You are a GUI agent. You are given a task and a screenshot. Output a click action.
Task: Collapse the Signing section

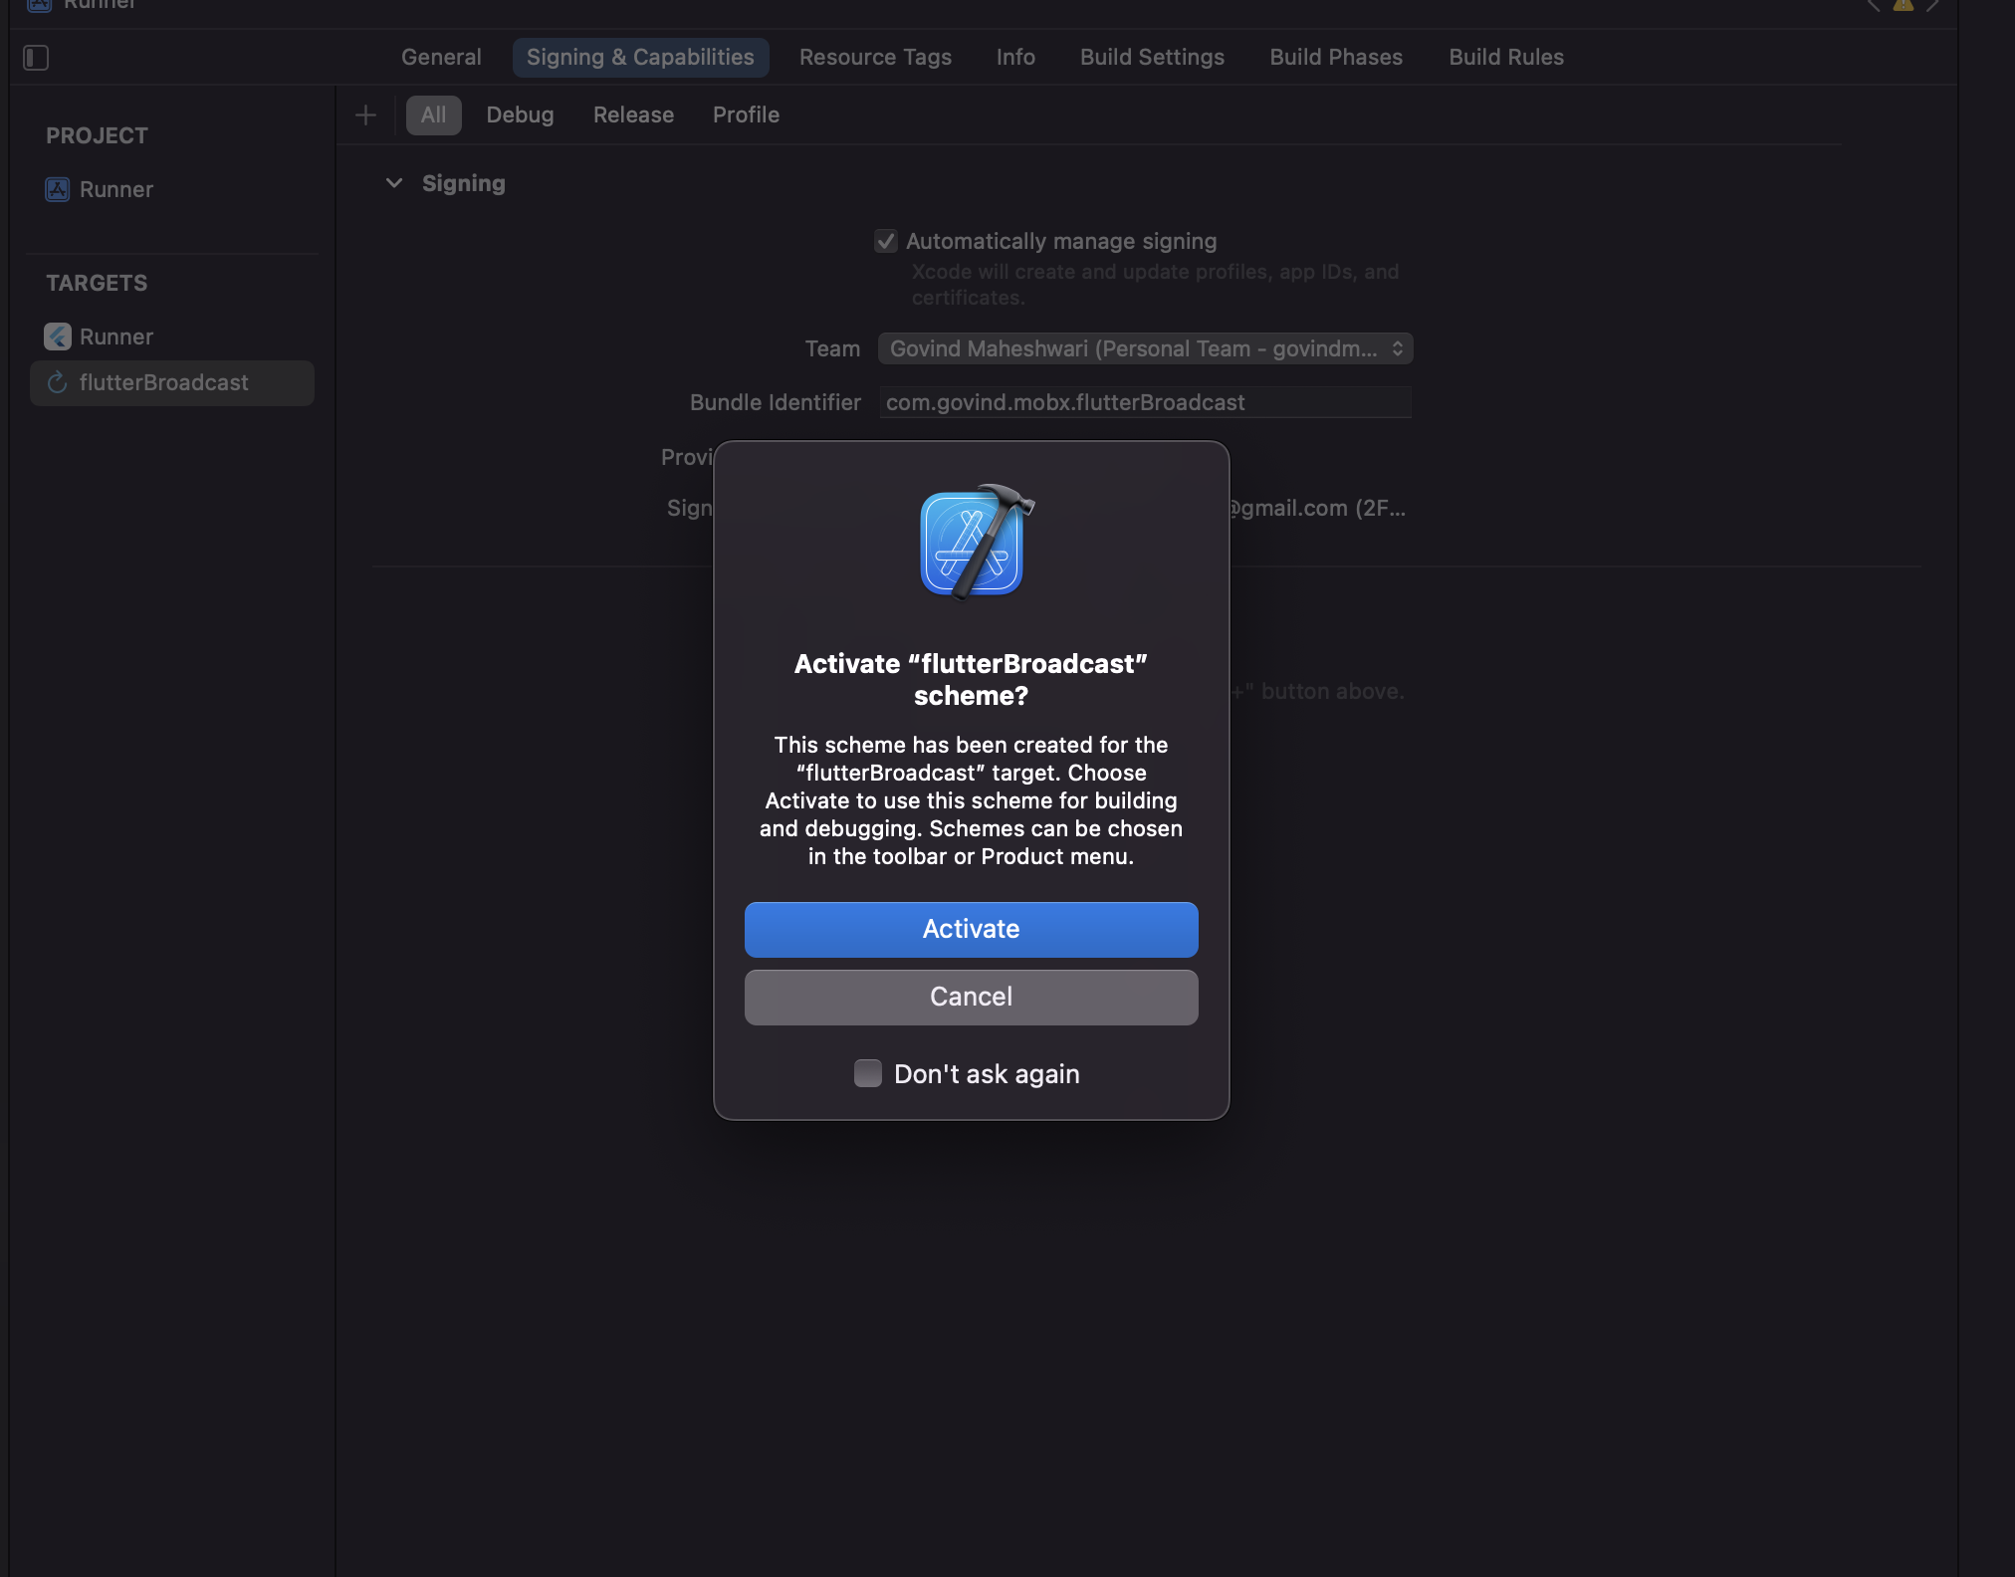pyautogui.click(x=394, y=182)
